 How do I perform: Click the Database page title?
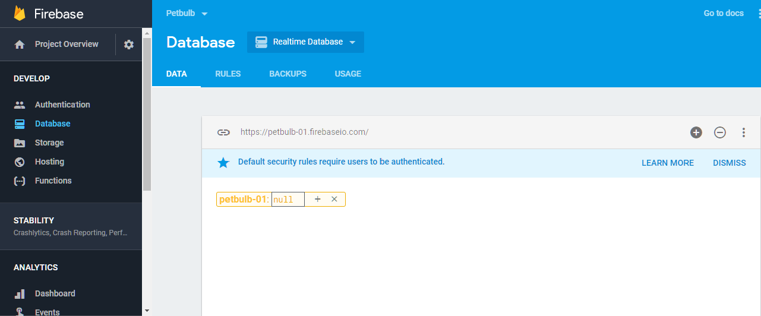pos(201,42)
